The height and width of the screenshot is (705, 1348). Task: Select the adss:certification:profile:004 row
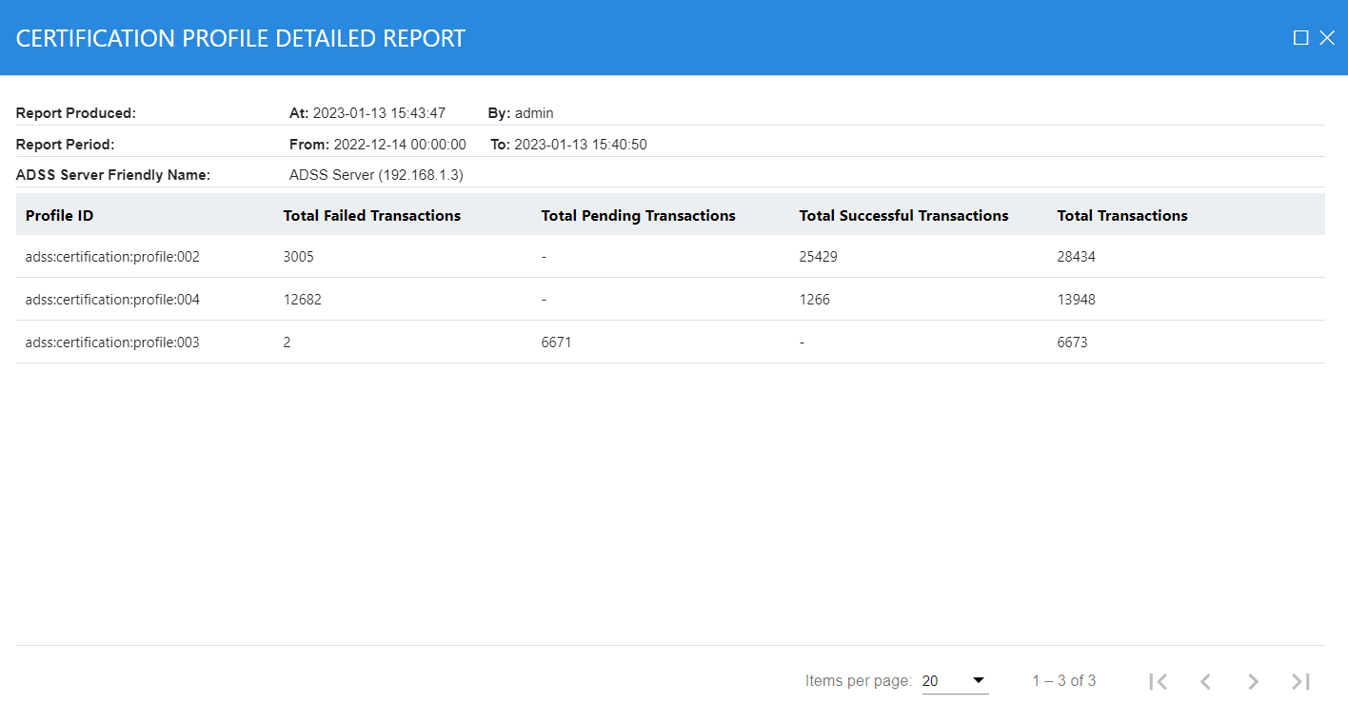click(112, 300)
